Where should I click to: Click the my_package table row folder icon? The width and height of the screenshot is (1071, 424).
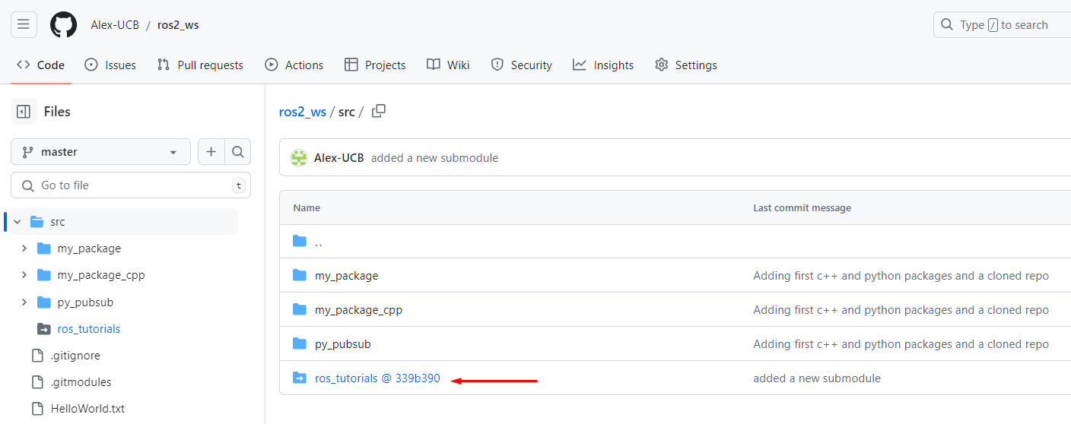pos(300,276)
